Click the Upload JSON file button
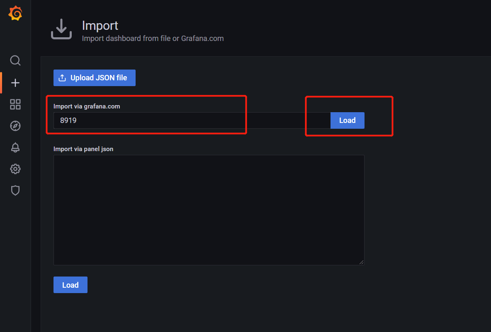The width and height of the screenshot is (491, 332). (95, 78)
